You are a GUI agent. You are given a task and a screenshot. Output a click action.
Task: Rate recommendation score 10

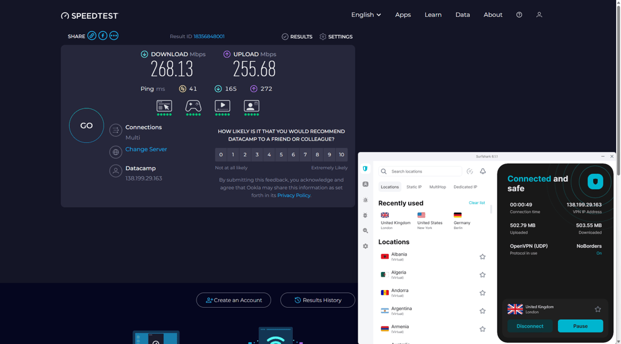[341, 154]
